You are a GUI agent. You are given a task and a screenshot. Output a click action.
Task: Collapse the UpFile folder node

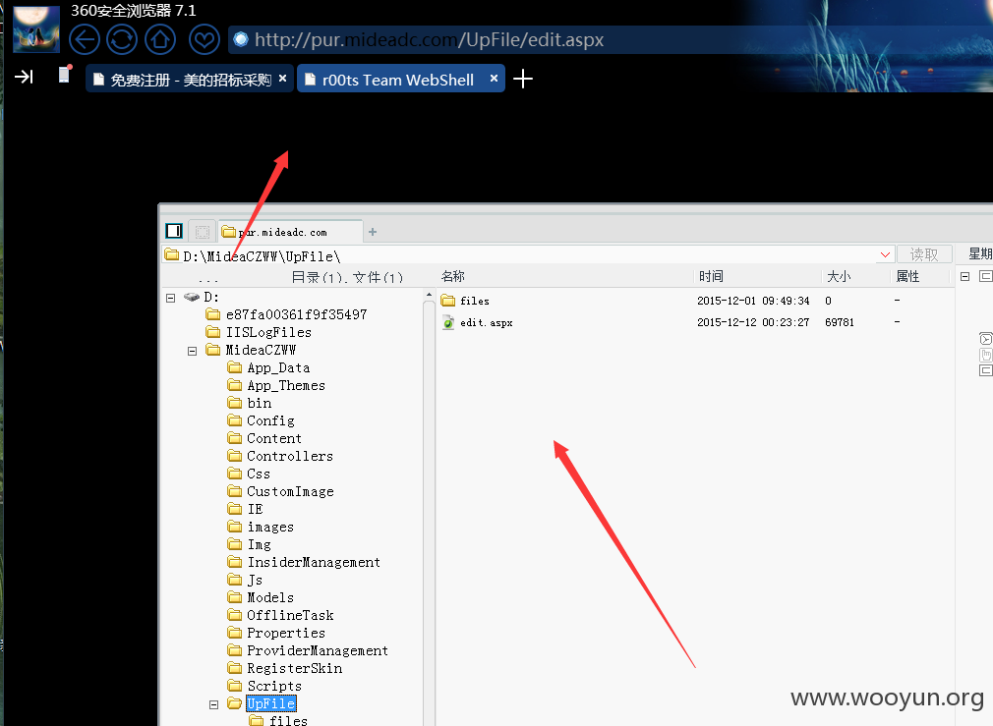(x=213, y=704)
